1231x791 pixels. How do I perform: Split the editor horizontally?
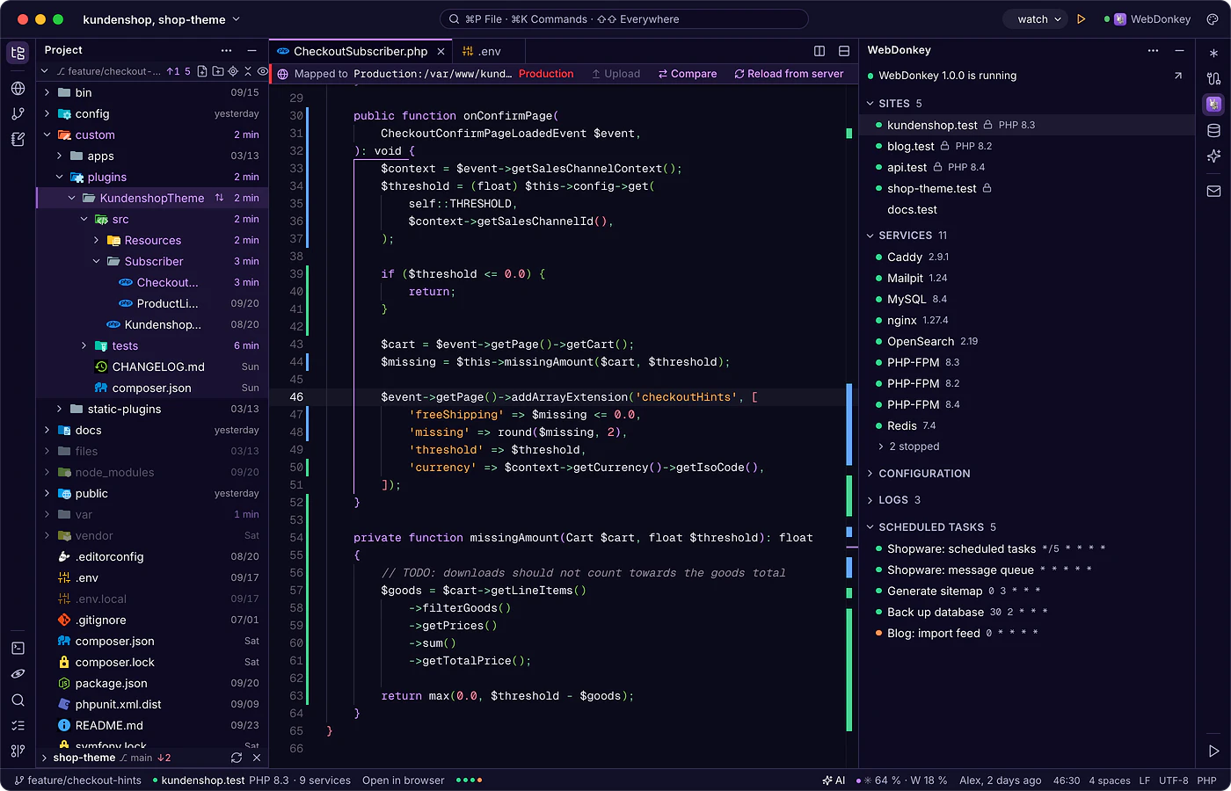click(844, 51)
